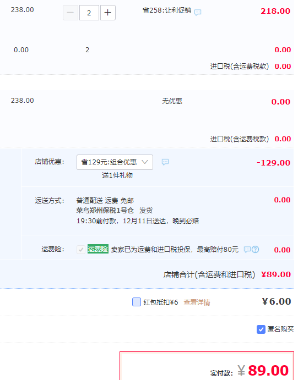Open comment bubble icon next to store discount
298x380 pixels.
click(165, 162)
